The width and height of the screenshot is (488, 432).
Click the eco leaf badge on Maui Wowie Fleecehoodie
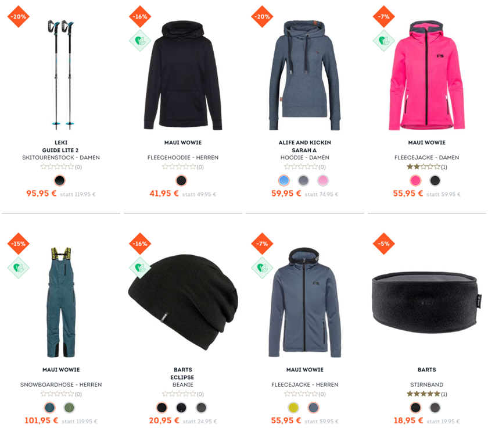pos(140,41)
